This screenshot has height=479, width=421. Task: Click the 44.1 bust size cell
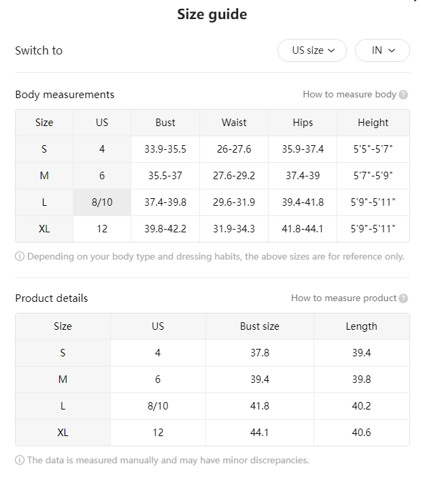[260, 433]
